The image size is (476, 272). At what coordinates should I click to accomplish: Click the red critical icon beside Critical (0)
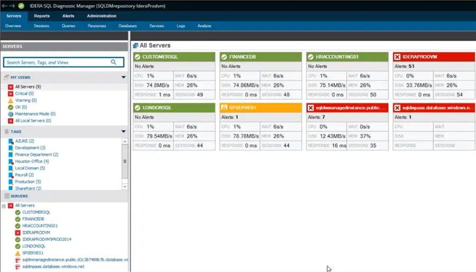[x=11, y=94]
